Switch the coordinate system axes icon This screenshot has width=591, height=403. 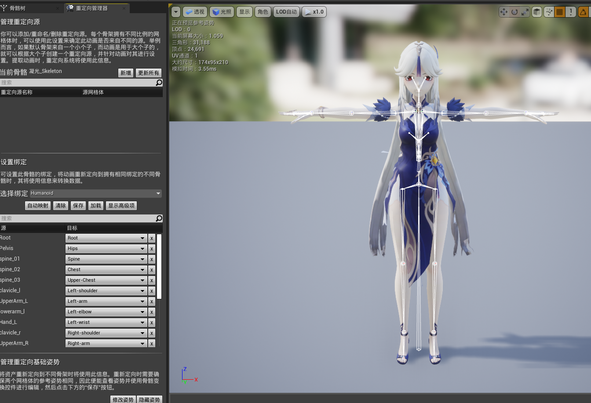click(548, 12)
